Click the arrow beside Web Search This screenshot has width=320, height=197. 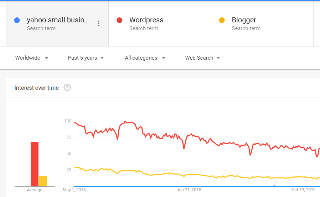(218, 58)
